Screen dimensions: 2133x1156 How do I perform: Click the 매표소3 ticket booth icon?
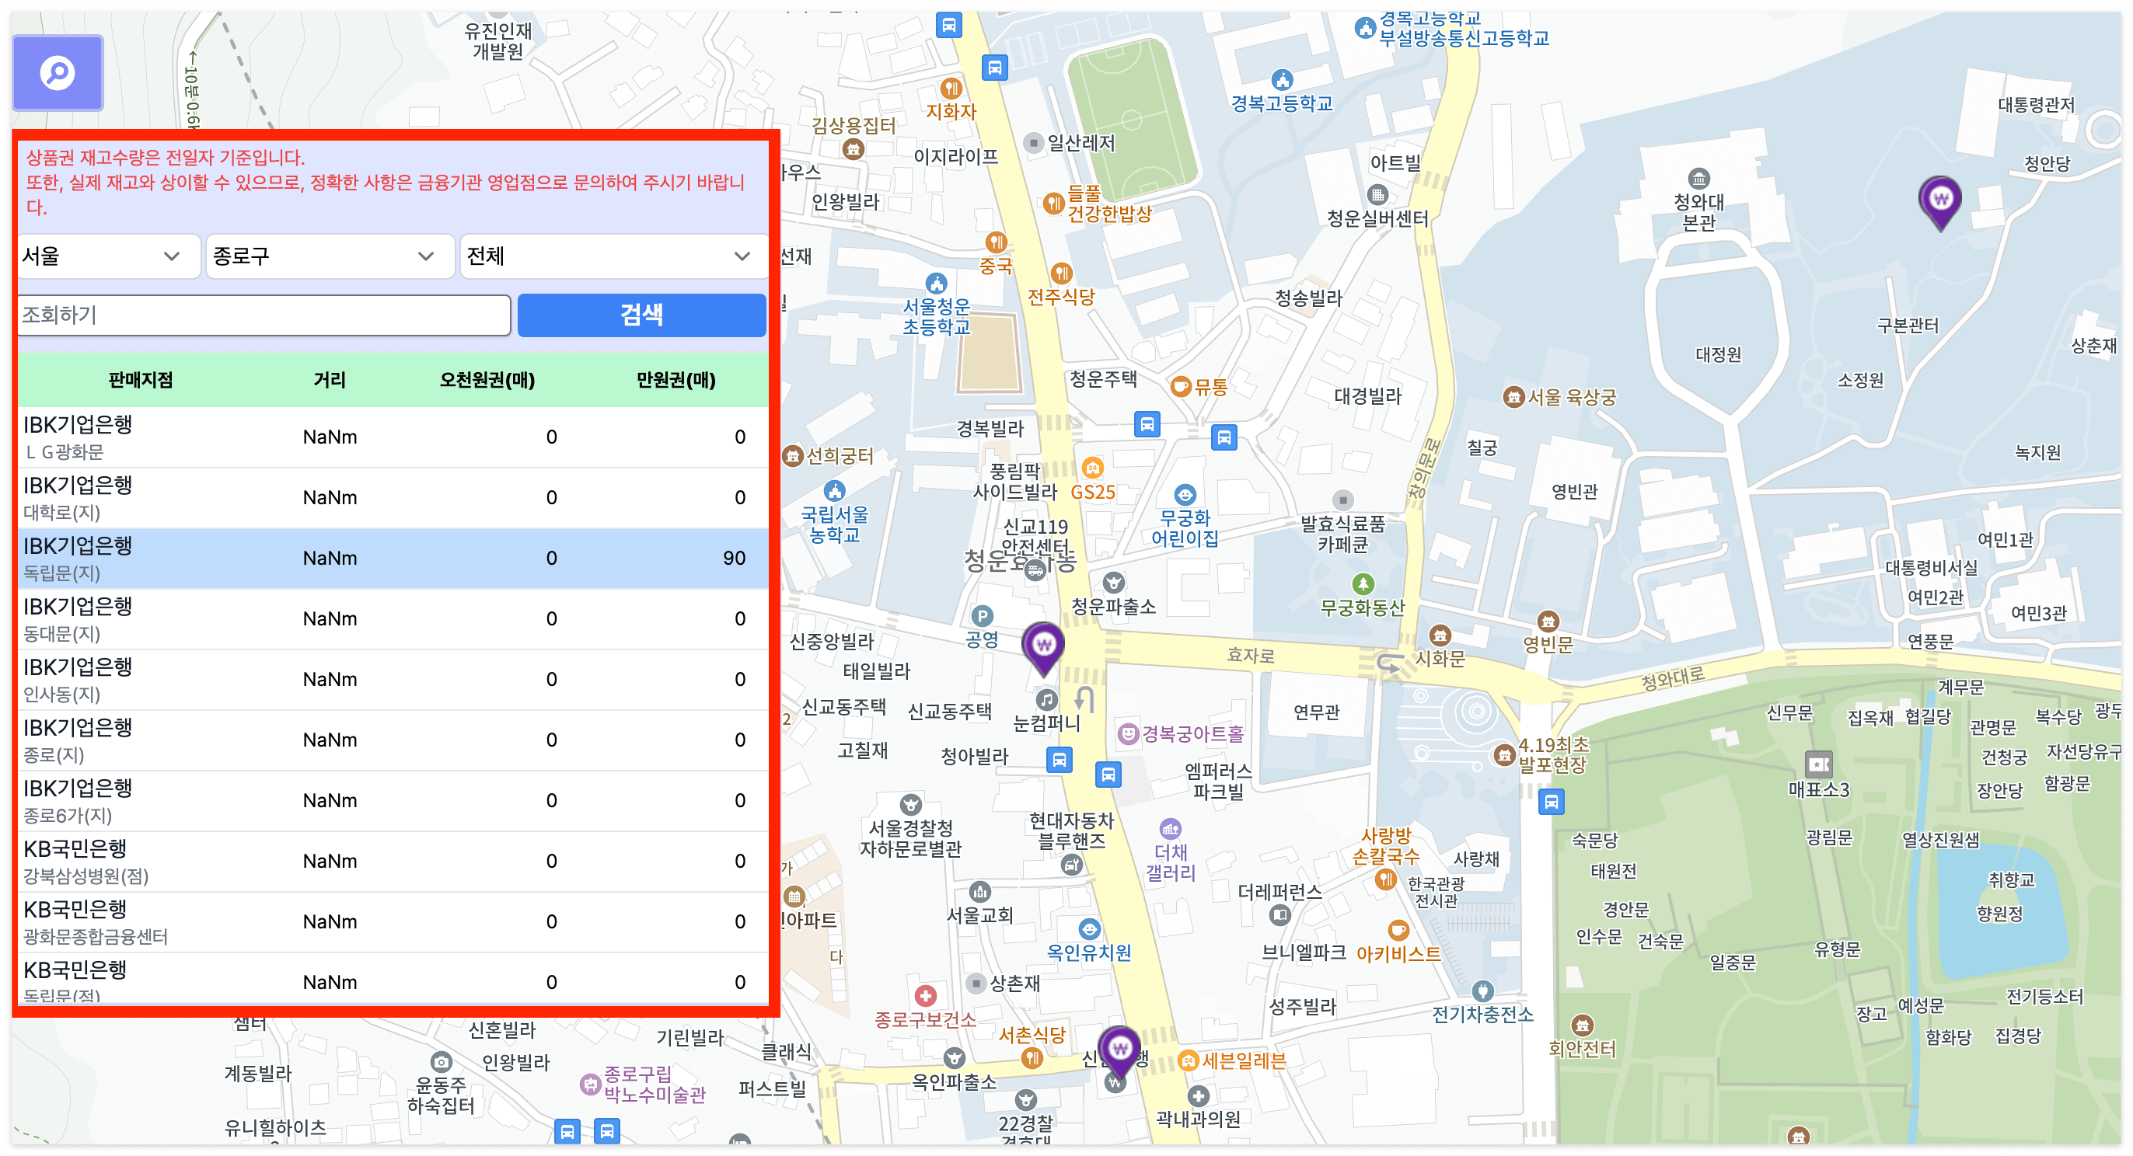click(1818, 764)
